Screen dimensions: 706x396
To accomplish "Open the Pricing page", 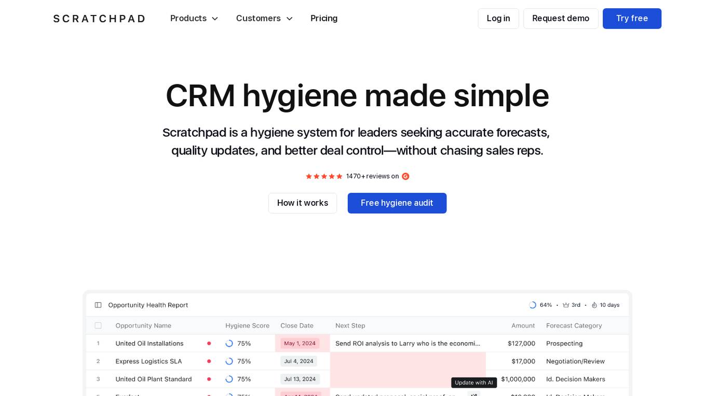I will tap(324, 18).
